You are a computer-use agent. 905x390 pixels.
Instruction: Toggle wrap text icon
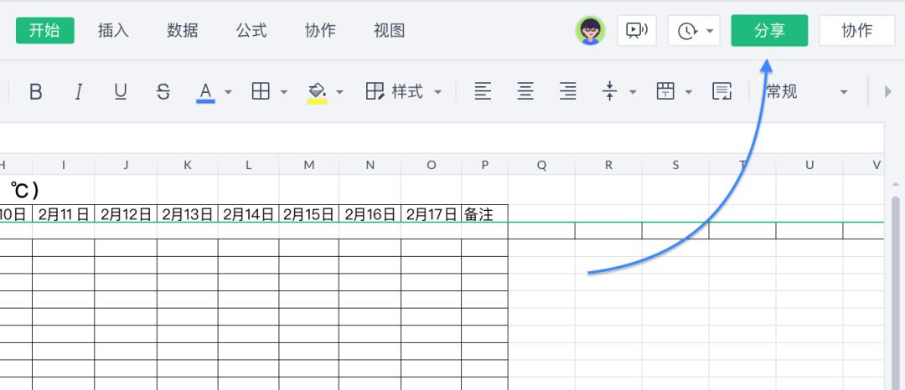coord(722,91)
